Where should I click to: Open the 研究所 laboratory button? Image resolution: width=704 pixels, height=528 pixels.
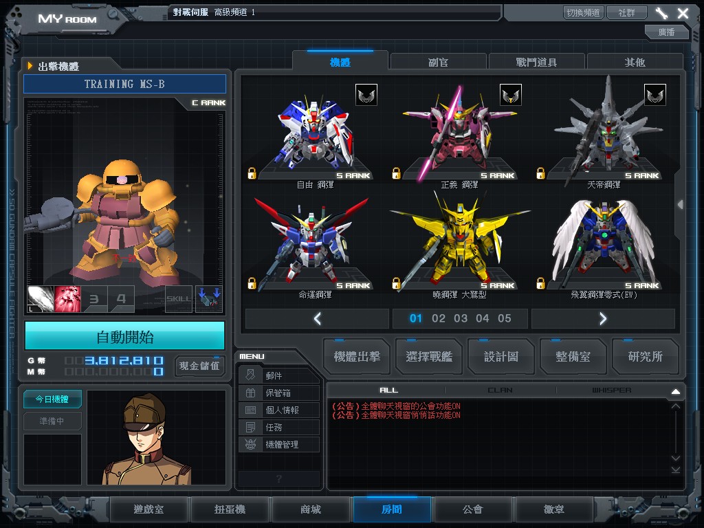coord(645,357)
